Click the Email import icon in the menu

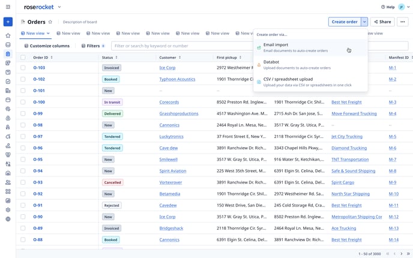pos(259,47)
